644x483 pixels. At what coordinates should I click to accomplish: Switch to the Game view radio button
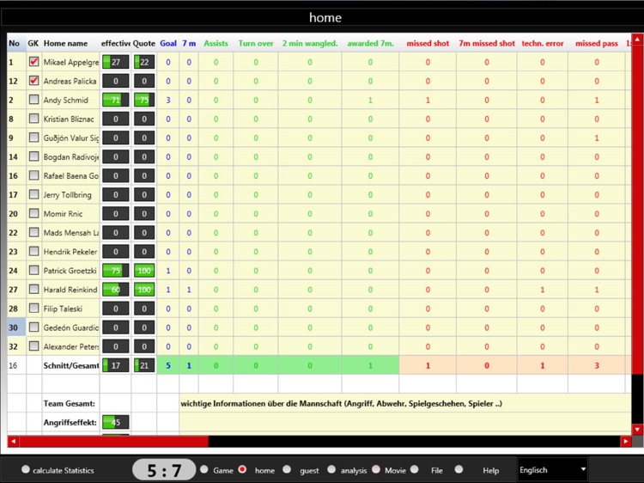204,469
